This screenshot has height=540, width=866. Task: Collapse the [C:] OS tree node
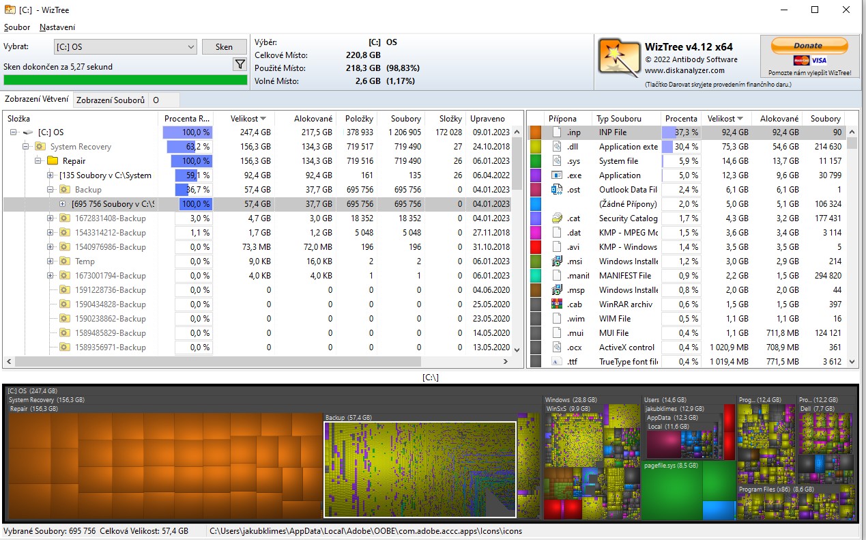[x=14, y=132]
